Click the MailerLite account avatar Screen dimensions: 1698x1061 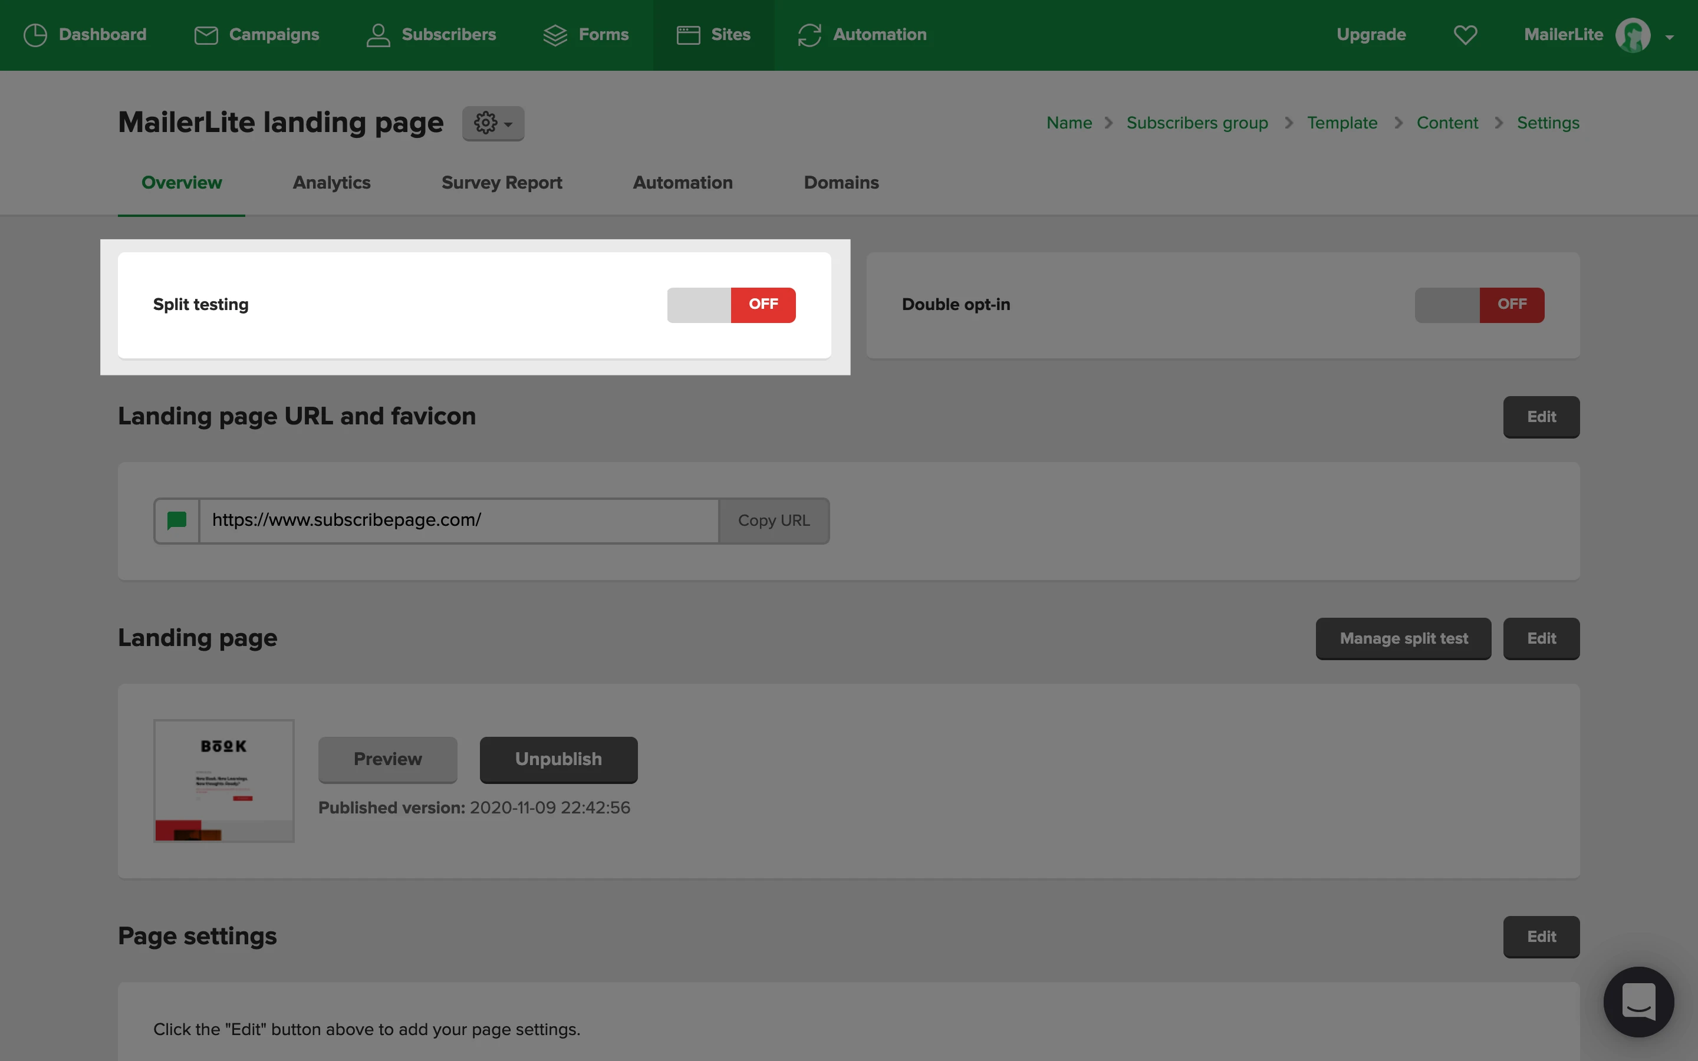coord(1633,35)
